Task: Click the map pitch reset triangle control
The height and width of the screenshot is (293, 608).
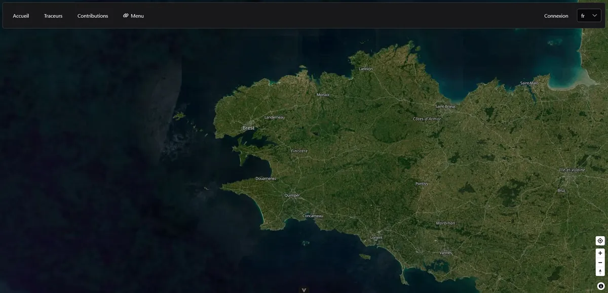Action: [x=599, y=271]
